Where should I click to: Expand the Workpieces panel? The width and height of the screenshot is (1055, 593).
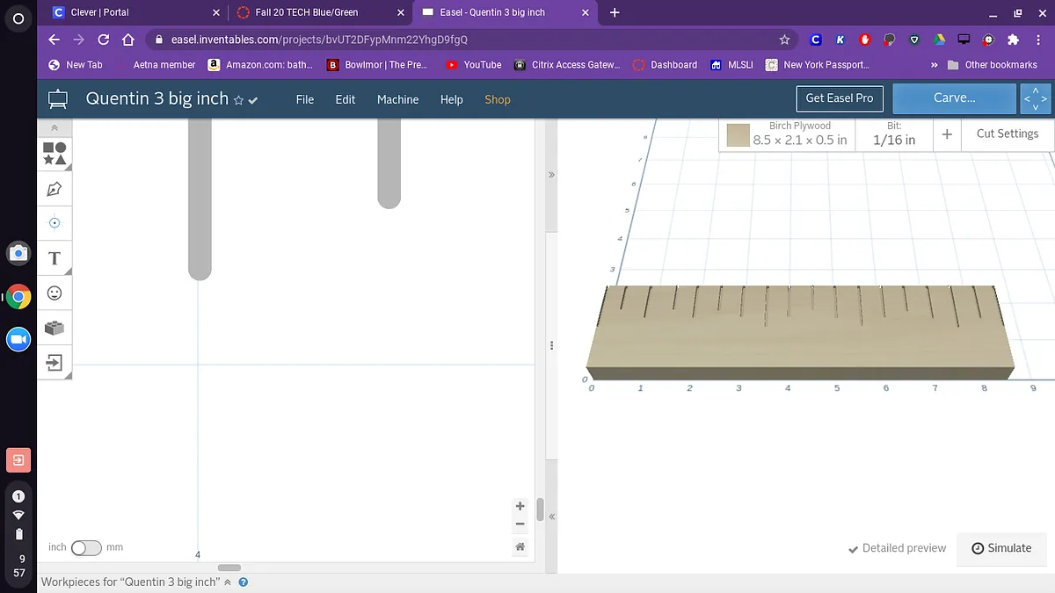(x=228, y=582)
